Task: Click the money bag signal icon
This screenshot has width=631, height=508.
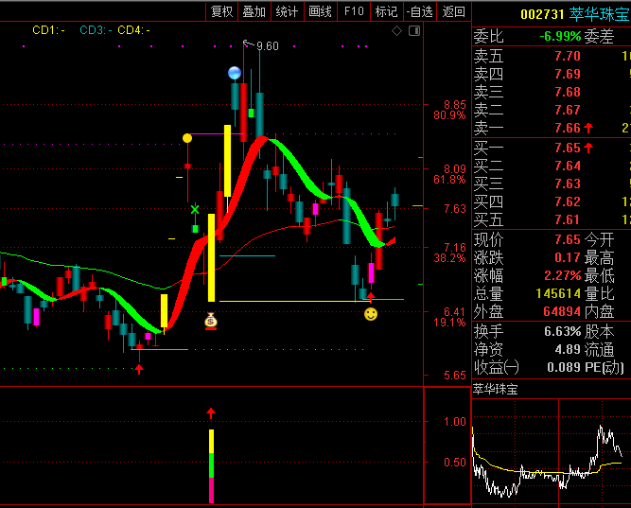Action: (x=211, y=322)
